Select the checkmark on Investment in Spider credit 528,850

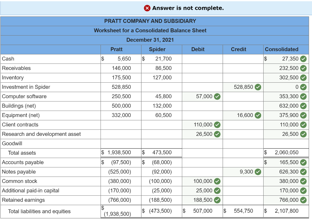tap(259, 87)
